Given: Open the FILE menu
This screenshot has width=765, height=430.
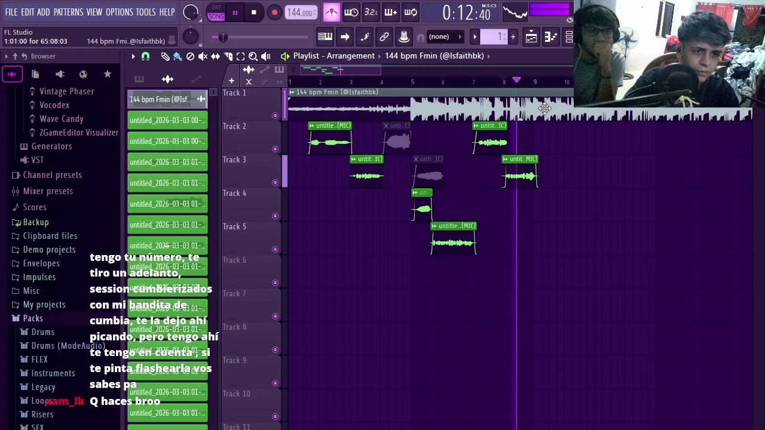Looking at the screenshot, I should (11, 12).
